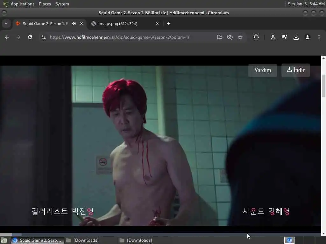This screenshot has height=244, width=326.
Task: Close the Squid Game 2 tab
Action: (x=81, y=24)
